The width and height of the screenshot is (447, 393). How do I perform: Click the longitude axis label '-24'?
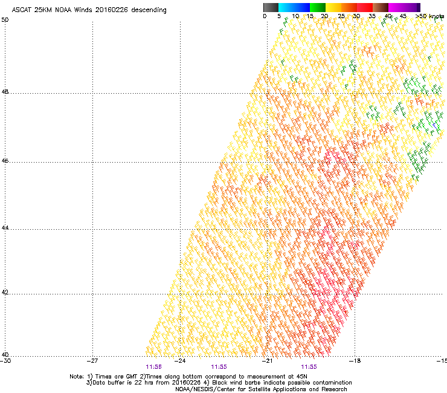(180, 361)
